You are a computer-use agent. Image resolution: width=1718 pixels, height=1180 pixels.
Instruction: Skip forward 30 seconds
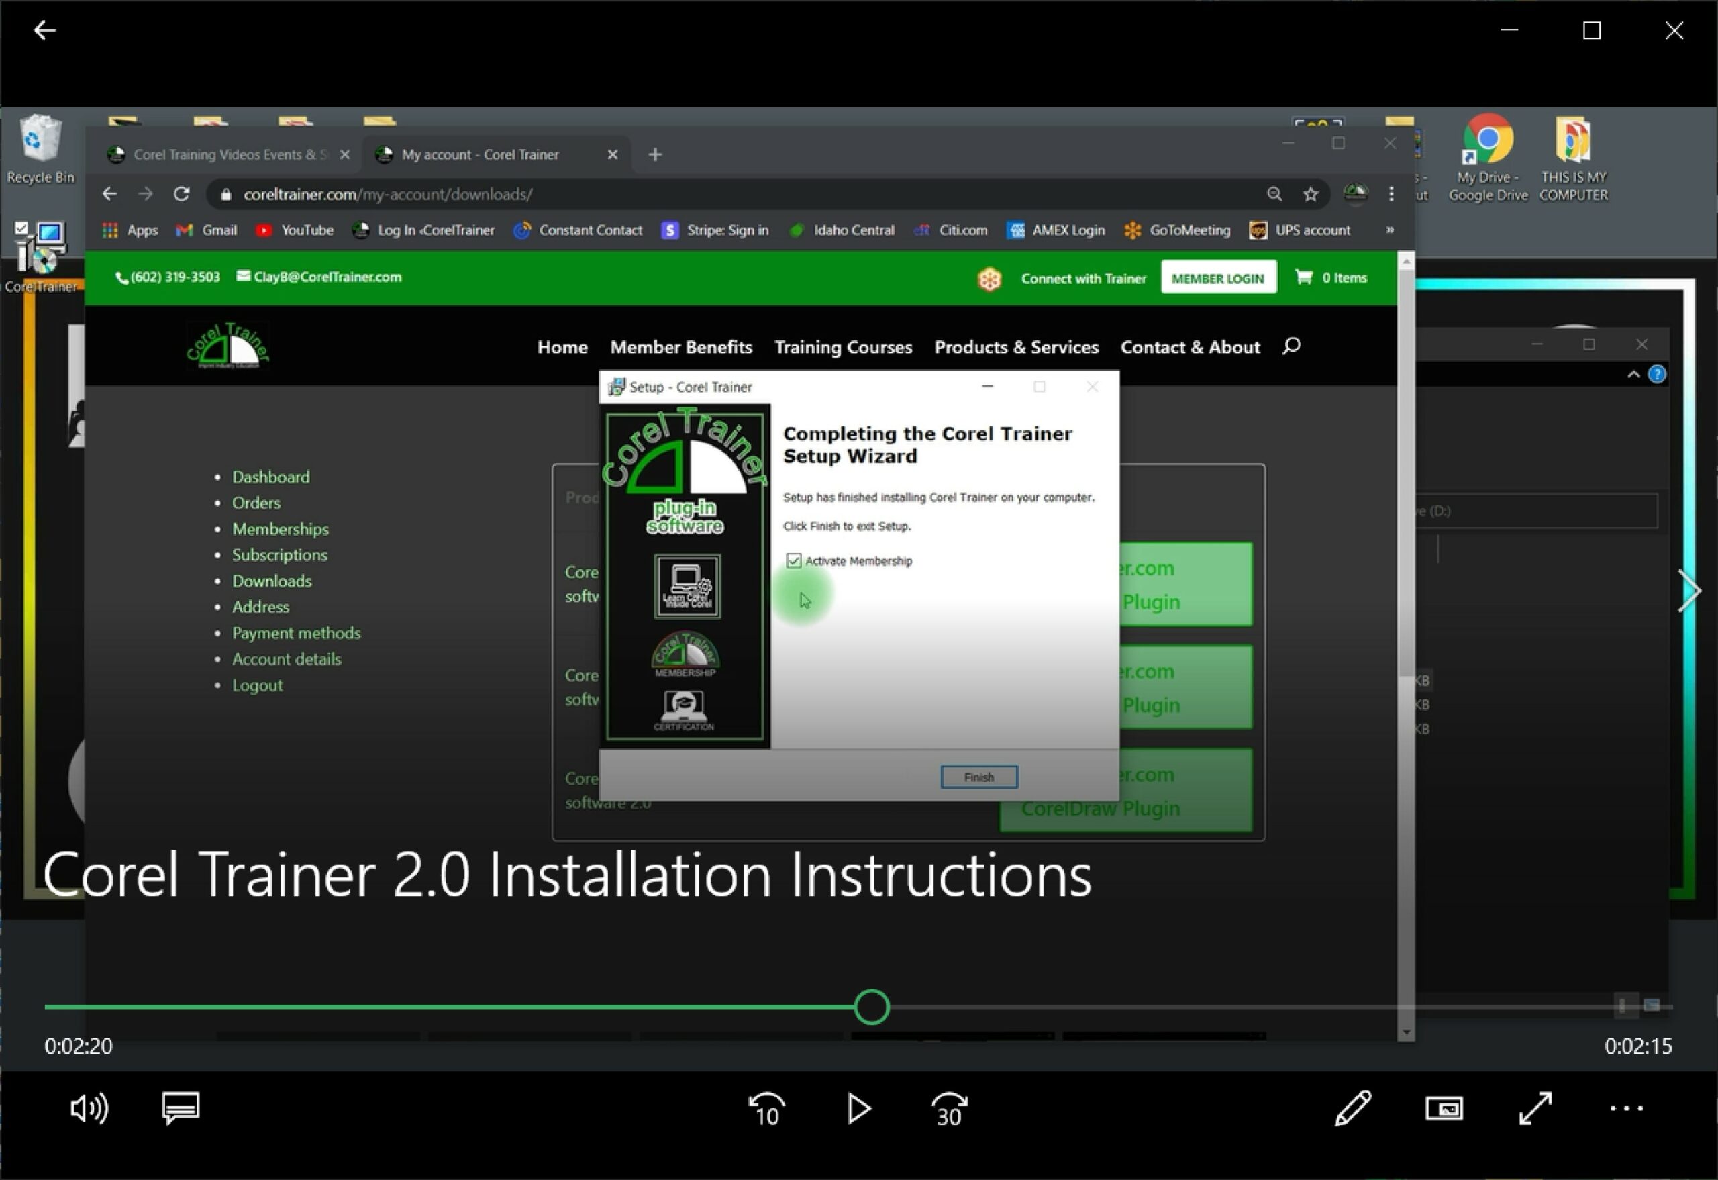(x=950, y=1109)
